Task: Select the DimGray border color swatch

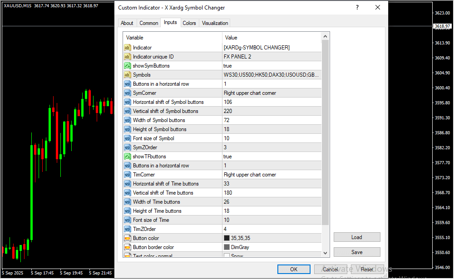Action: (227, 247)
